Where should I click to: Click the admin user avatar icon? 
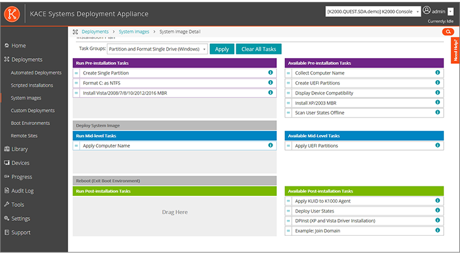click(426, 11)
